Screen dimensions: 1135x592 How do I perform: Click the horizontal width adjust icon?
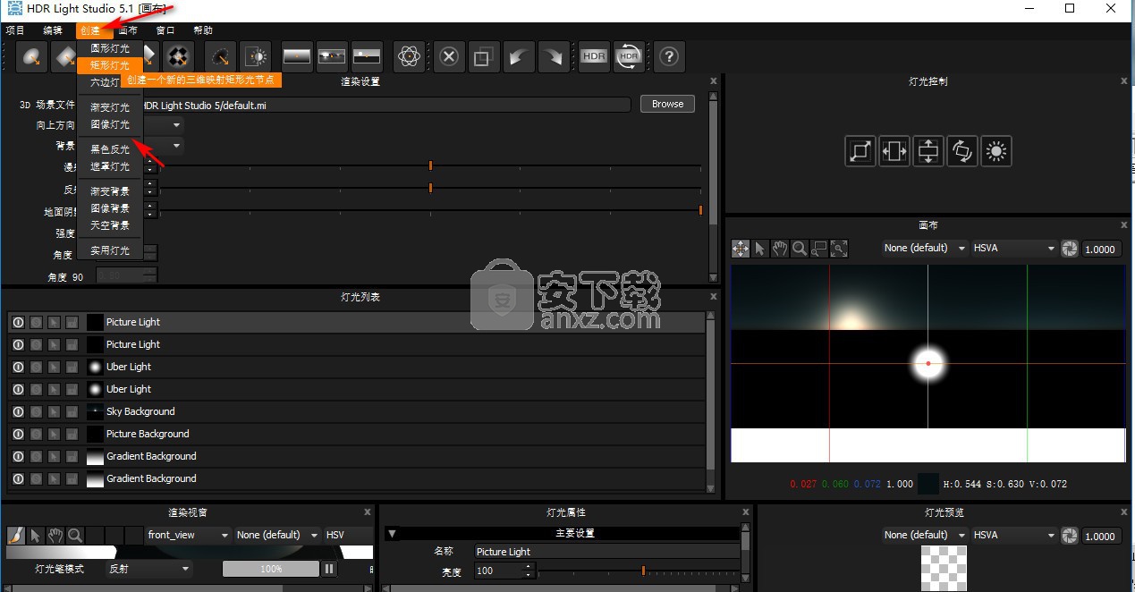(x=894, y=150)
